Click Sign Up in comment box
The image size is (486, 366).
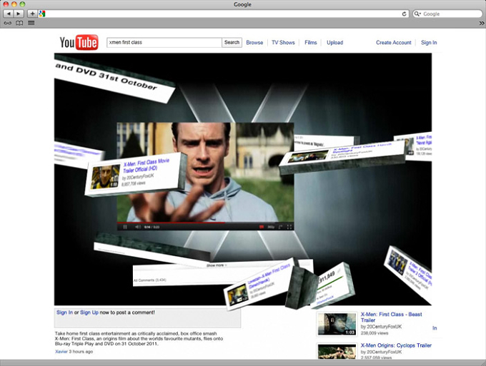tap(89, 312)
